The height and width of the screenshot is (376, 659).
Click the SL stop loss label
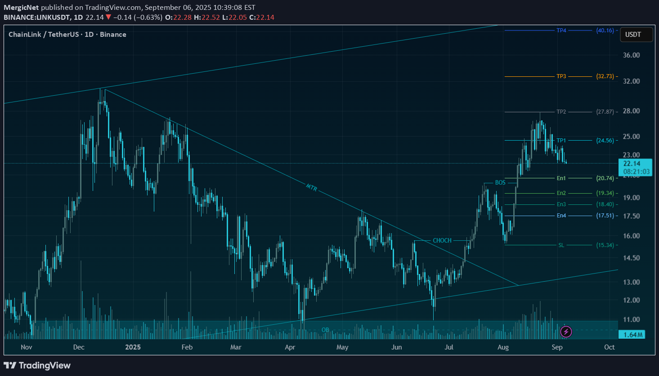click(x=561, y=245)
